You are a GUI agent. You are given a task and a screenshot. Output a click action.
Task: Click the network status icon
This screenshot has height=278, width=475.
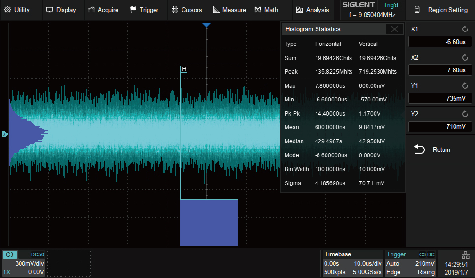pyautogui.click(x=465, y=254)
